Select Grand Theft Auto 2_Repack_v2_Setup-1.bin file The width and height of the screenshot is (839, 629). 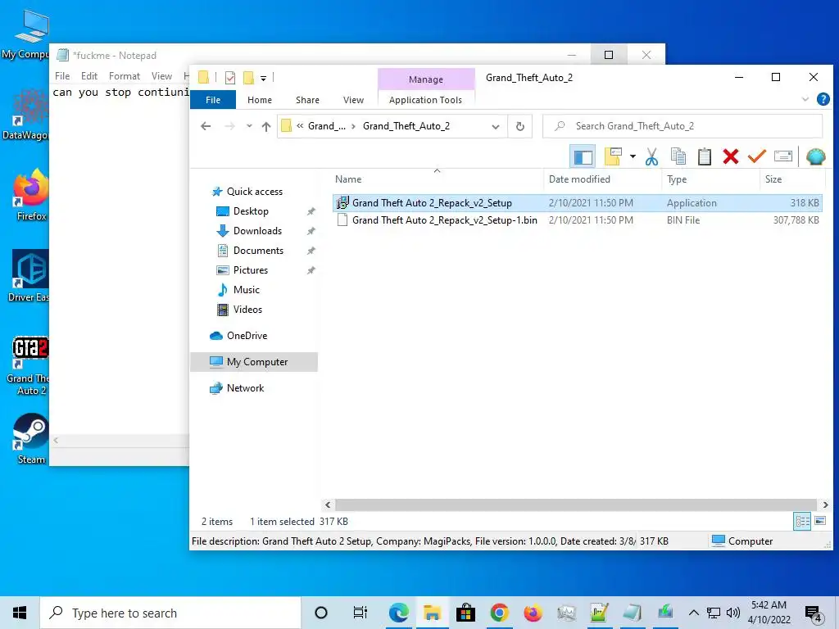tap(577, 219)
